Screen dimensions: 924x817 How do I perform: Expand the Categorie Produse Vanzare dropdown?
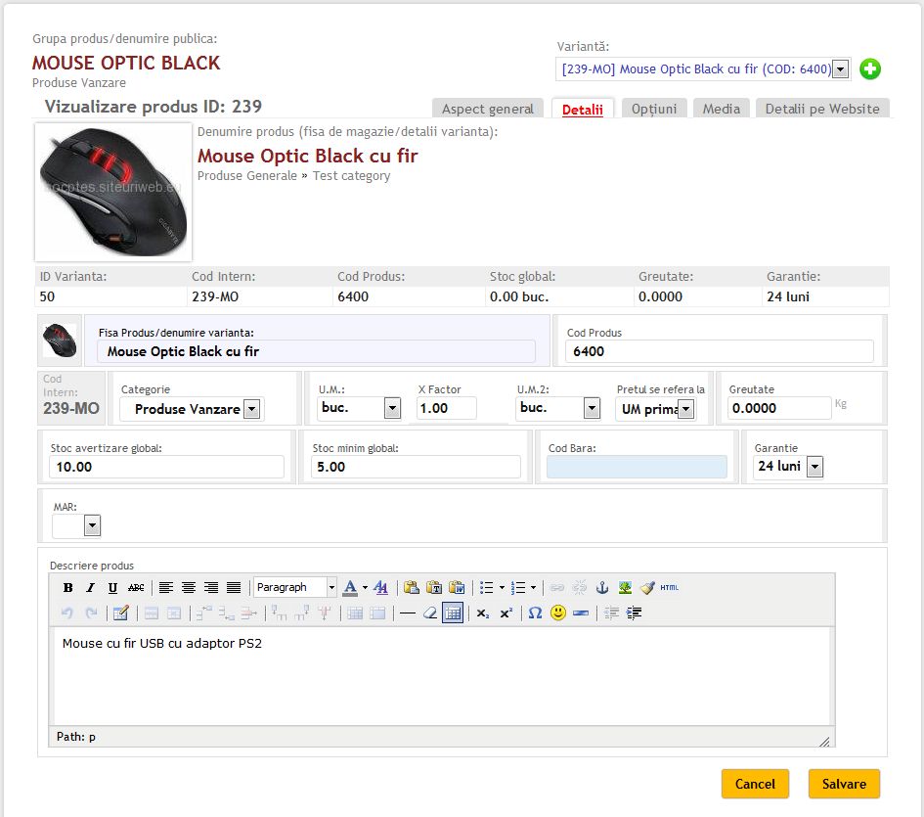251,410
